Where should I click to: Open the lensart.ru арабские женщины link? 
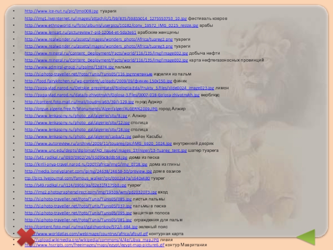80,32
